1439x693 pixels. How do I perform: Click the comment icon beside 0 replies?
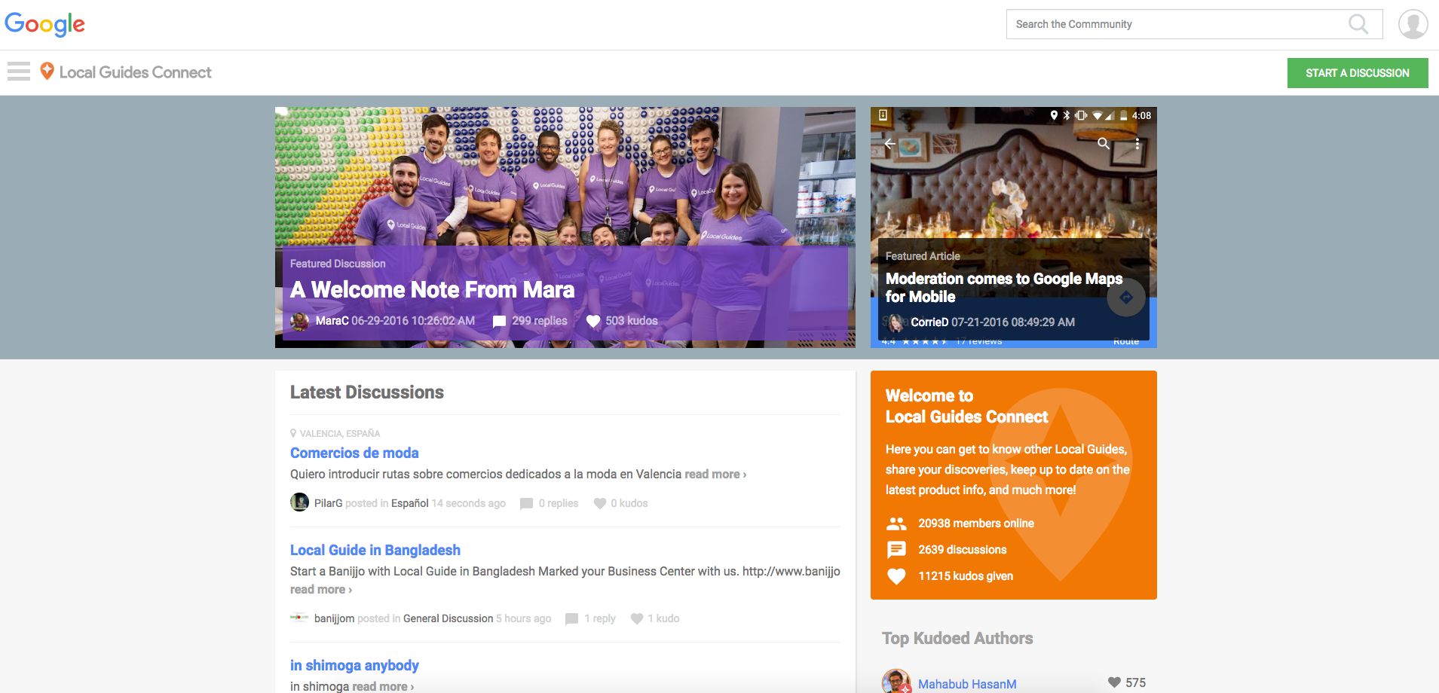tap(526, 504)
